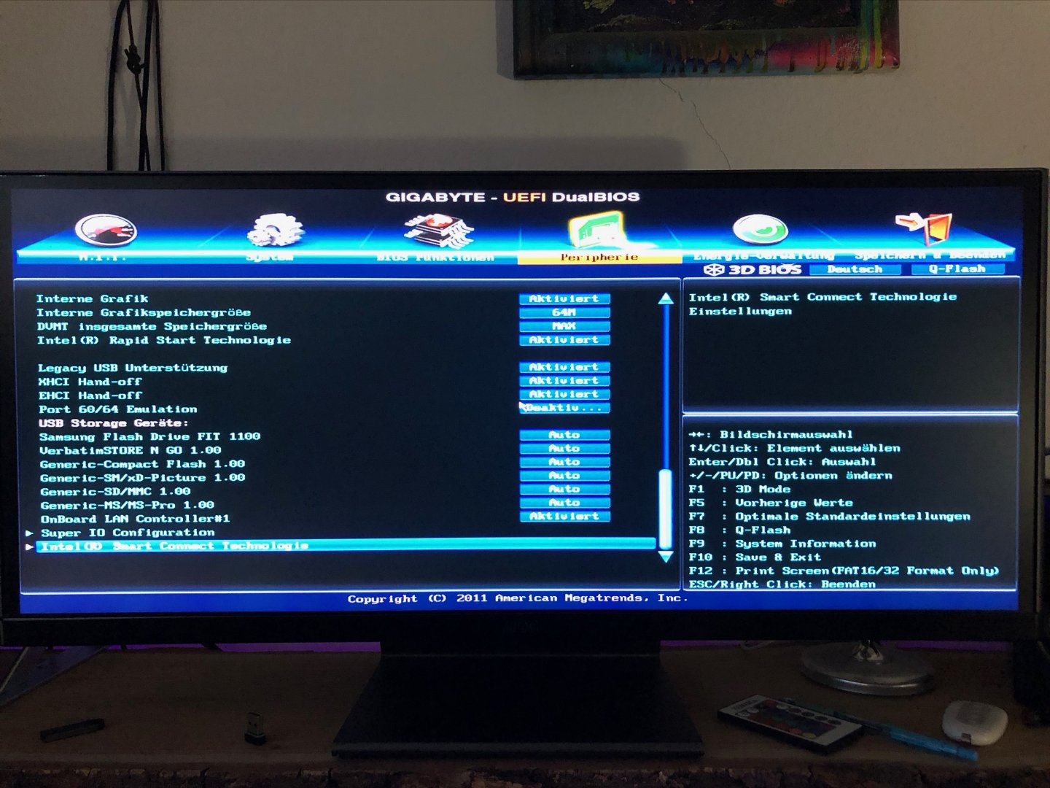This screenshot has height=788, width=1050.
Task: Click the 'Interne Grafik' label
Action: point(92,298)
